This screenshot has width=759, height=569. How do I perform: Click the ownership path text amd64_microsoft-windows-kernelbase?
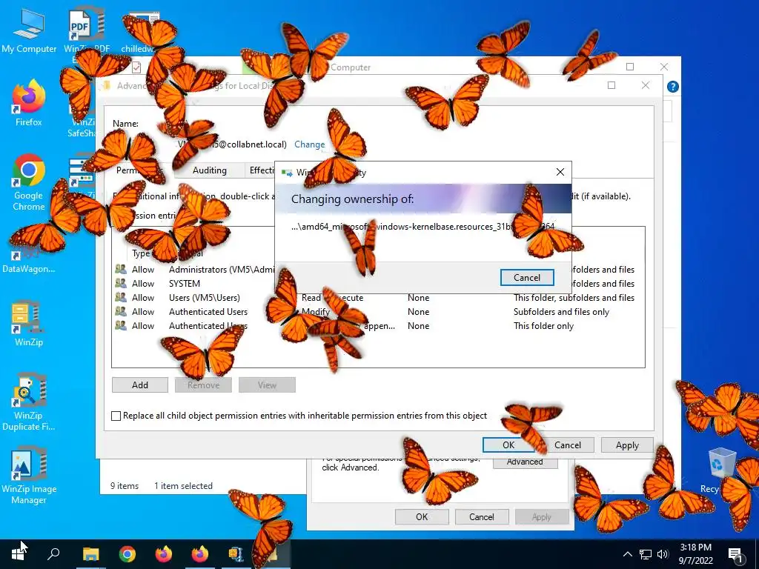[x=423, y=227]
